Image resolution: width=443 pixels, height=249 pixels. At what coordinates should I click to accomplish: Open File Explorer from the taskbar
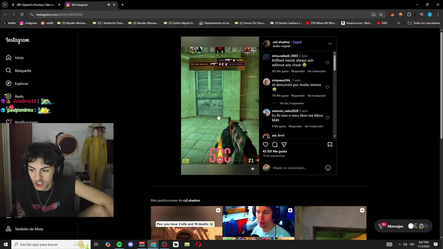[187, 245]
